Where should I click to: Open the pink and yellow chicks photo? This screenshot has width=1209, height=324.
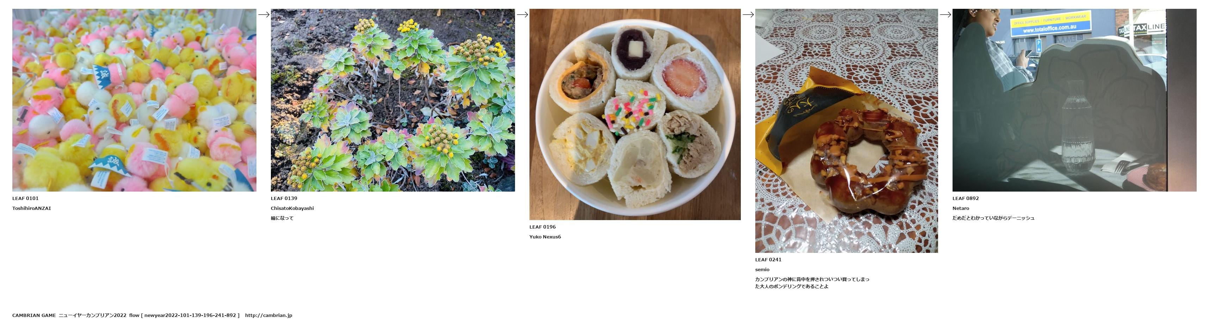(134, 100)
